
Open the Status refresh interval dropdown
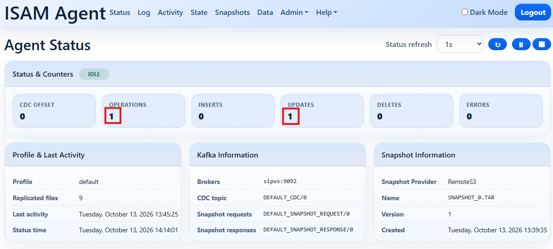pyautogui.click(x=460, y=44)
